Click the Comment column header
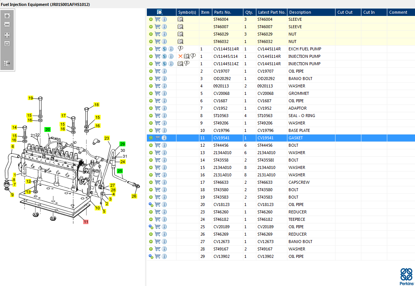The image size is (415, 286). pyautogui.click(x=401, y=12)
